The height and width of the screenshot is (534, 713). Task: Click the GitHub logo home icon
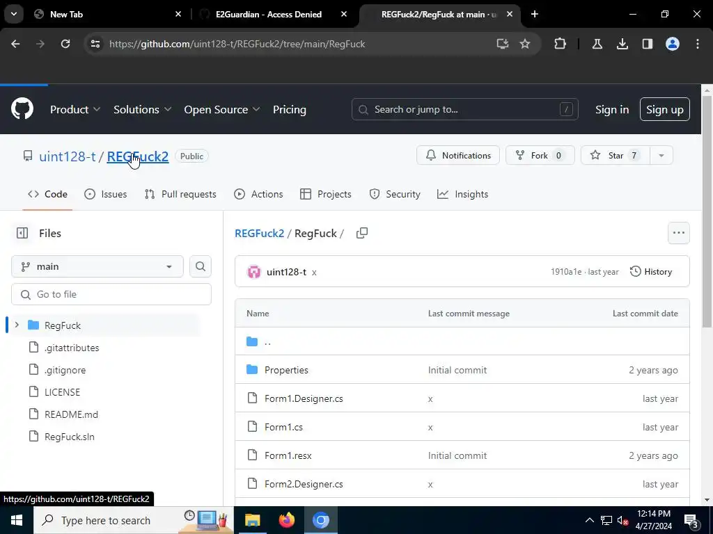[x=22, y=109]
